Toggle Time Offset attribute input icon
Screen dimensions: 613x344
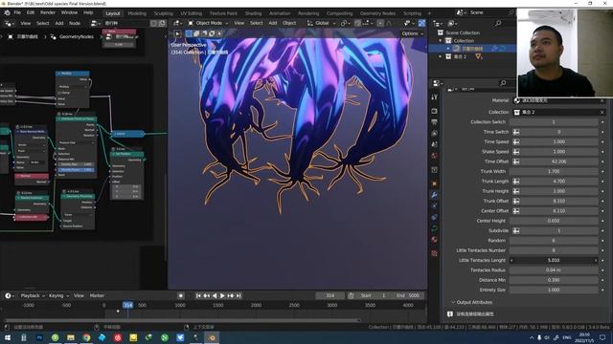coord(516,161)
